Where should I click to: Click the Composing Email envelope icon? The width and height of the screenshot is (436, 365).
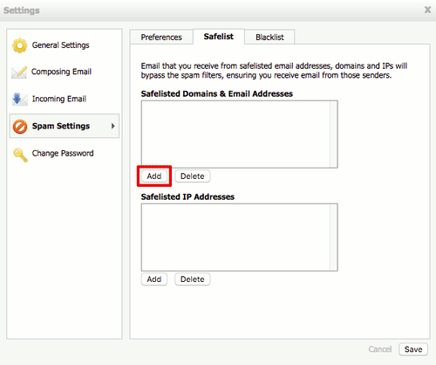(19, 72)
